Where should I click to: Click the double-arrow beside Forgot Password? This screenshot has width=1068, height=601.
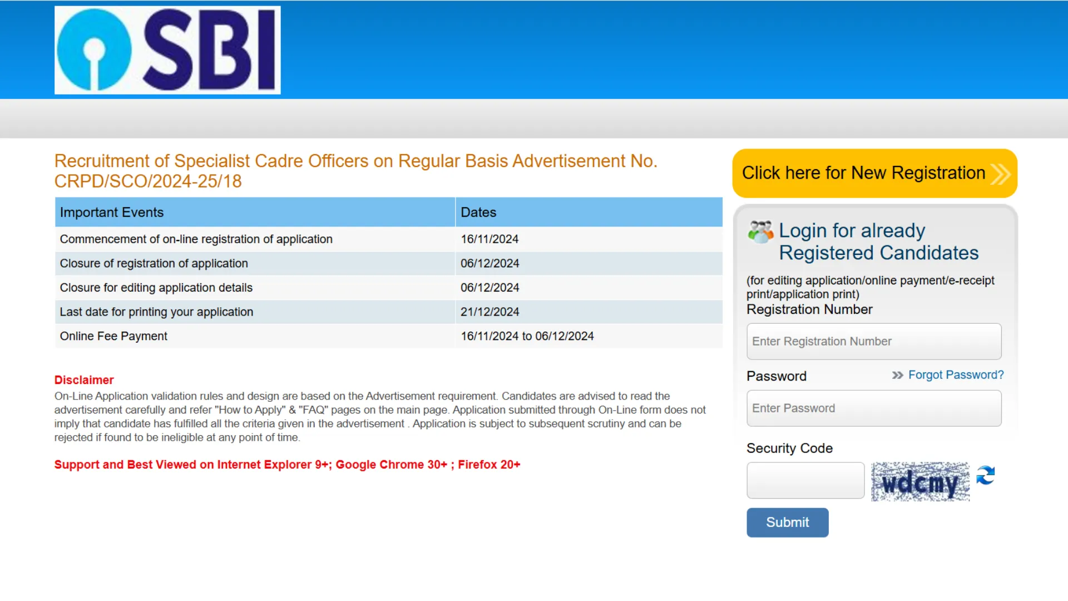(897, 376)
